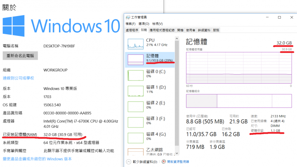This screenshot has width=297, height=167.
Task: Click the 較少詳細資料 collapse arrow icon
Action: point(129,162)
